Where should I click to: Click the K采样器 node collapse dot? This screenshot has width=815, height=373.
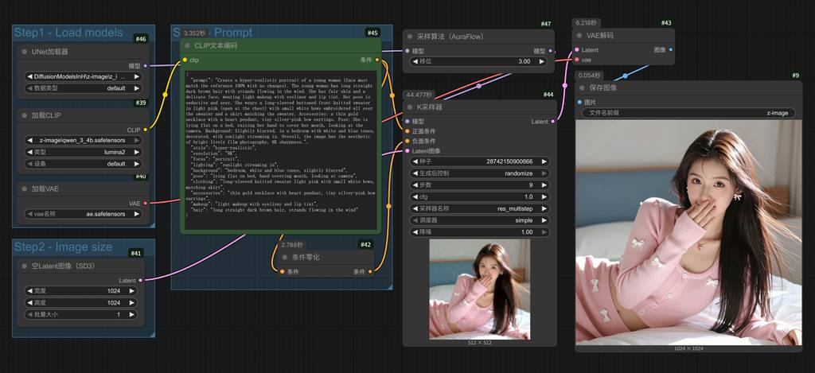(411, 107)
